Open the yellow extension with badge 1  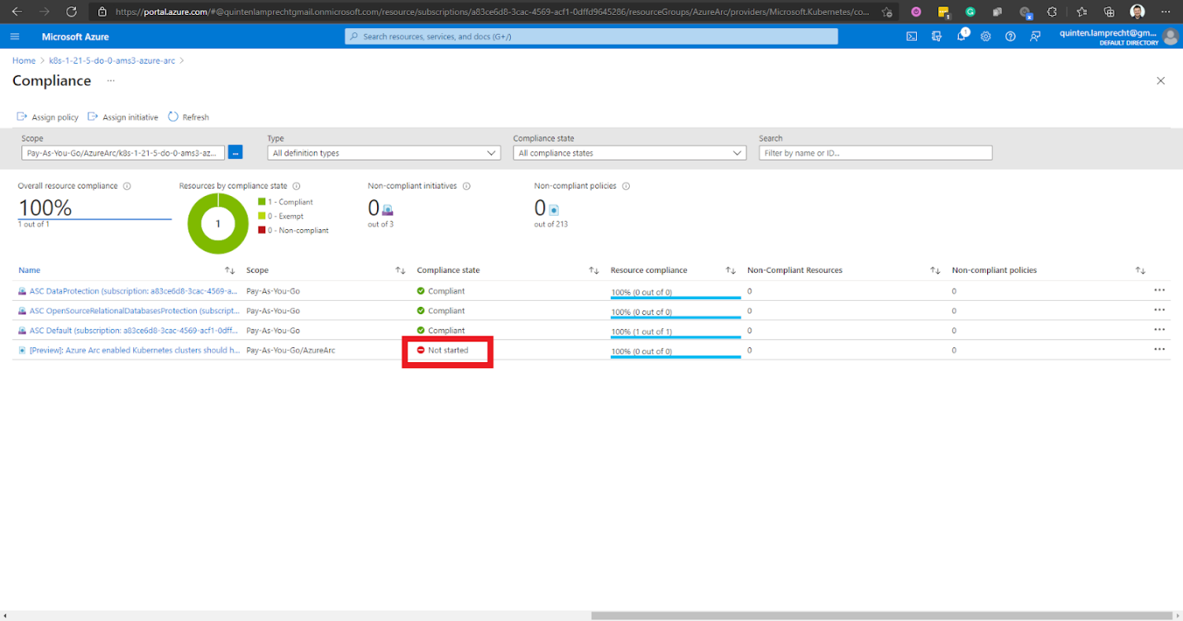tap(943, 12)
